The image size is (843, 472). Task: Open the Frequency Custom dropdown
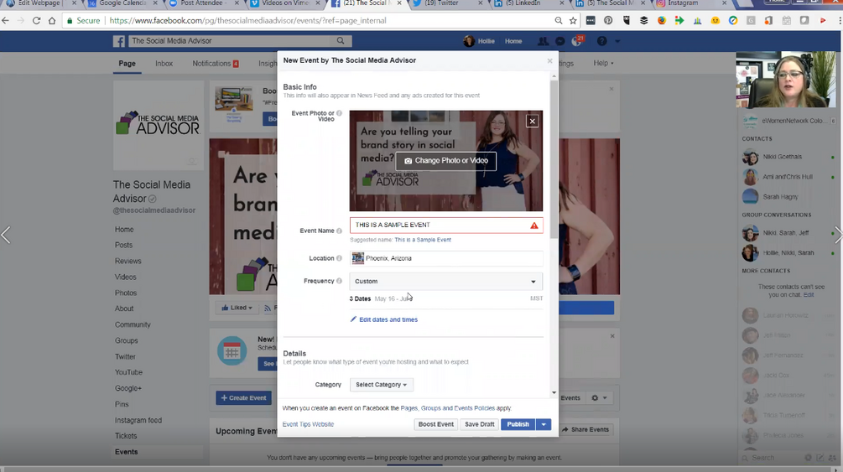tap(445, 281)
